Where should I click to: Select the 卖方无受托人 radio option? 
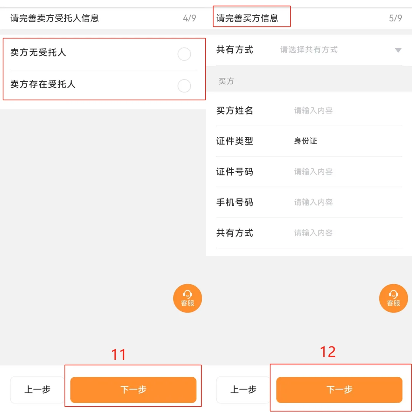(x=184, y=54)
